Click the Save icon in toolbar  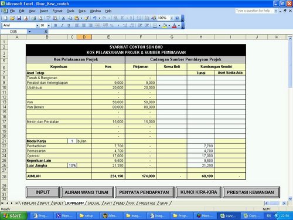[x=19, y=18]
